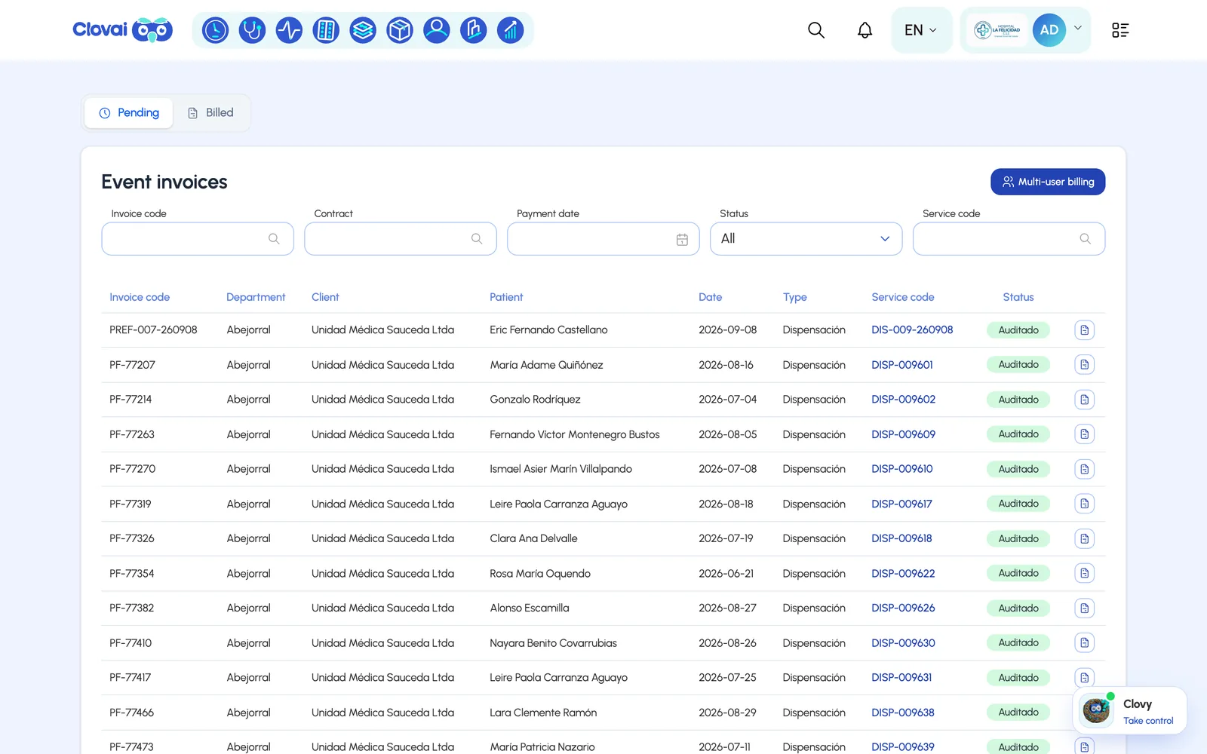Click the Invoice code search field
The height and width of the screenshot is (754, 1207).
click(198, 239)
